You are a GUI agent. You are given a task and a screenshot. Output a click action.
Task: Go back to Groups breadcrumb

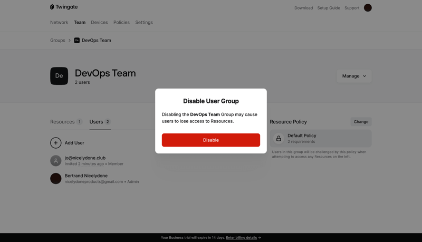(x=57, y=40)
